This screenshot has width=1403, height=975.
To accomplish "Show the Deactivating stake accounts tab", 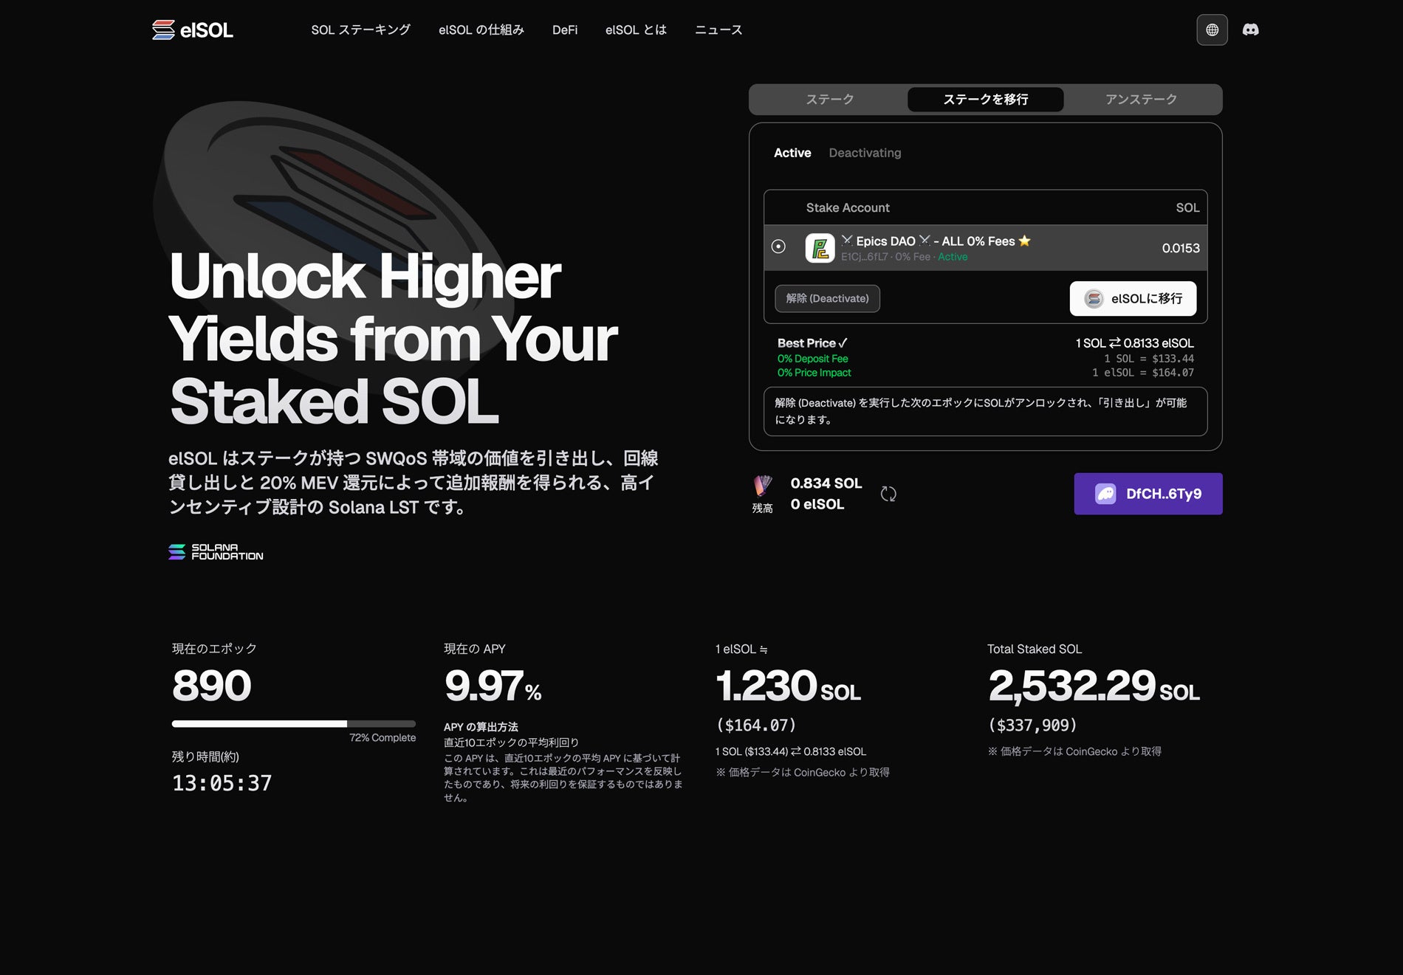I will (865, 153).
